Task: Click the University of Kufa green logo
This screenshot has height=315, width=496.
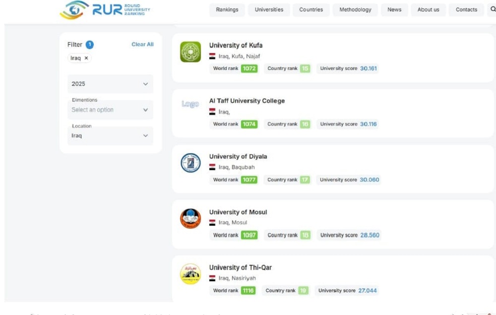Action: pos(190,52)
